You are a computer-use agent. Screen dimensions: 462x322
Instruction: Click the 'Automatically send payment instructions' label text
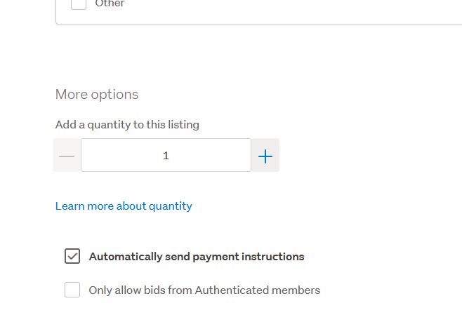(197, 257)
